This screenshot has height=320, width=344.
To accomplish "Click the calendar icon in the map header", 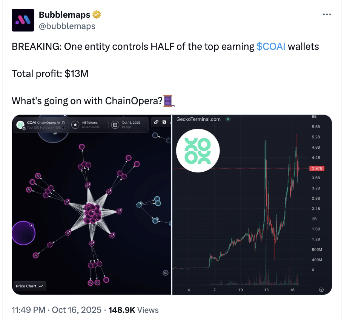I will point(115,125).
